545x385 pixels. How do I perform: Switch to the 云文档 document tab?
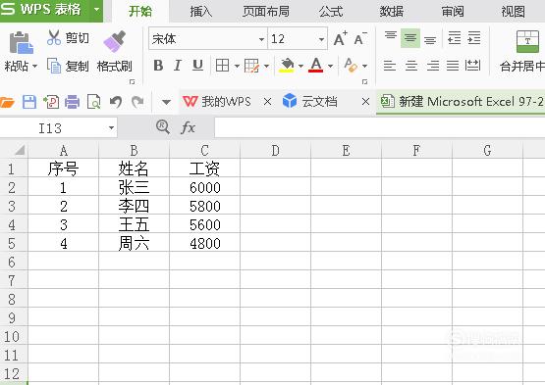click(319, 102)
